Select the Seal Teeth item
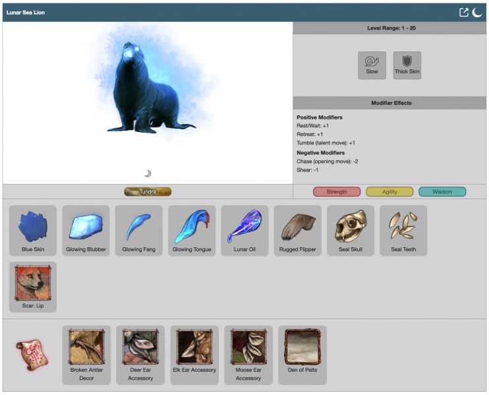 point(403,230)
